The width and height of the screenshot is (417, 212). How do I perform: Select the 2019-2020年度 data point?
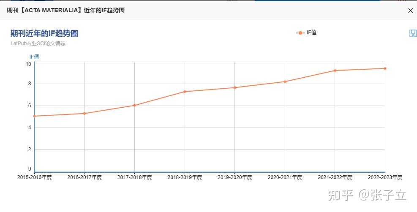click(x=234, y=88)
